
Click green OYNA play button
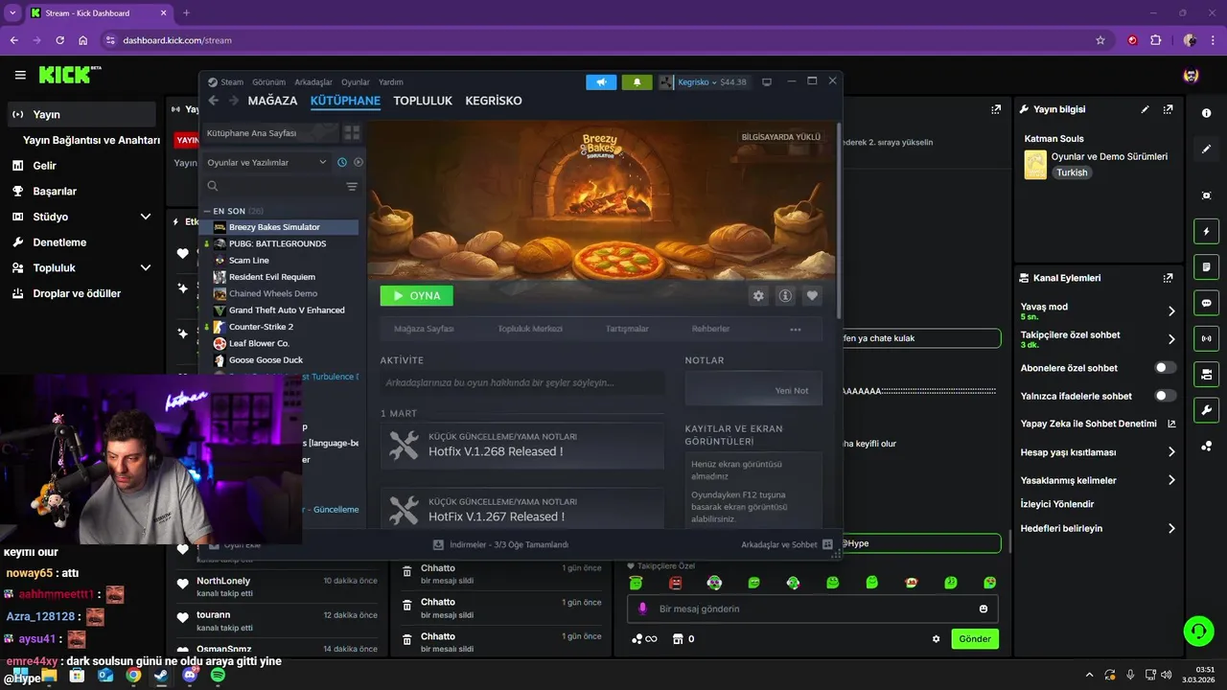(416, 296)
